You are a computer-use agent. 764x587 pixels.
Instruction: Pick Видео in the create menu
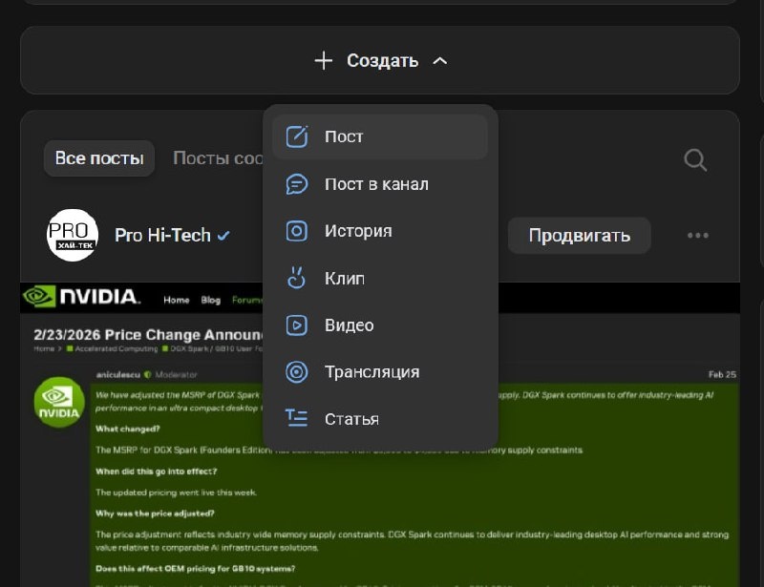380,325
